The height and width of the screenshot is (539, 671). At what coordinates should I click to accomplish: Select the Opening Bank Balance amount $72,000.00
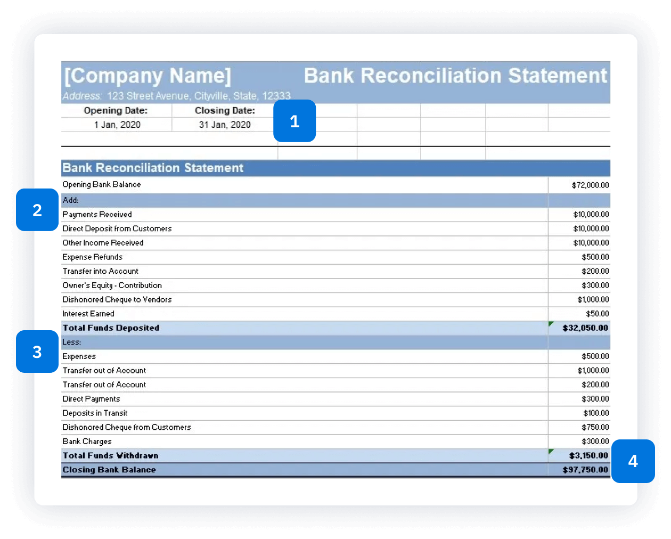point(590,185)
